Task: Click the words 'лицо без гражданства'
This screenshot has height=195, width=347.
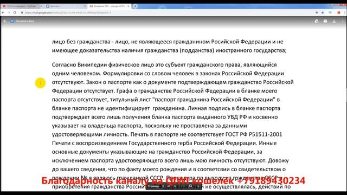Action: pos(81,42)
